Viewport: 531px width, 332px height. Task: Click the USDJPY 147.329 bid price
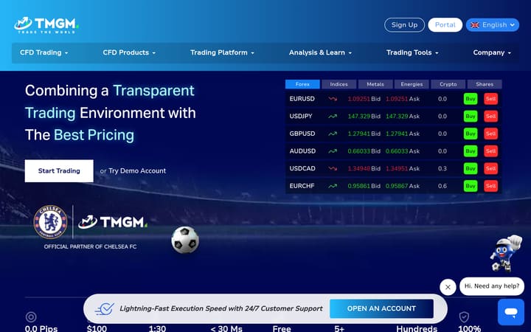359,117
